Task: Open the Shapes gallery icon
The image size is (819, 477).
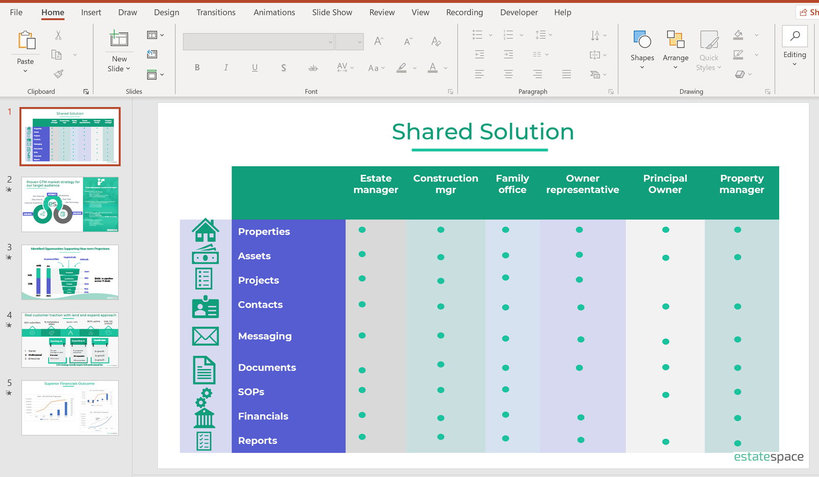Action: click(x=642, y=39)
